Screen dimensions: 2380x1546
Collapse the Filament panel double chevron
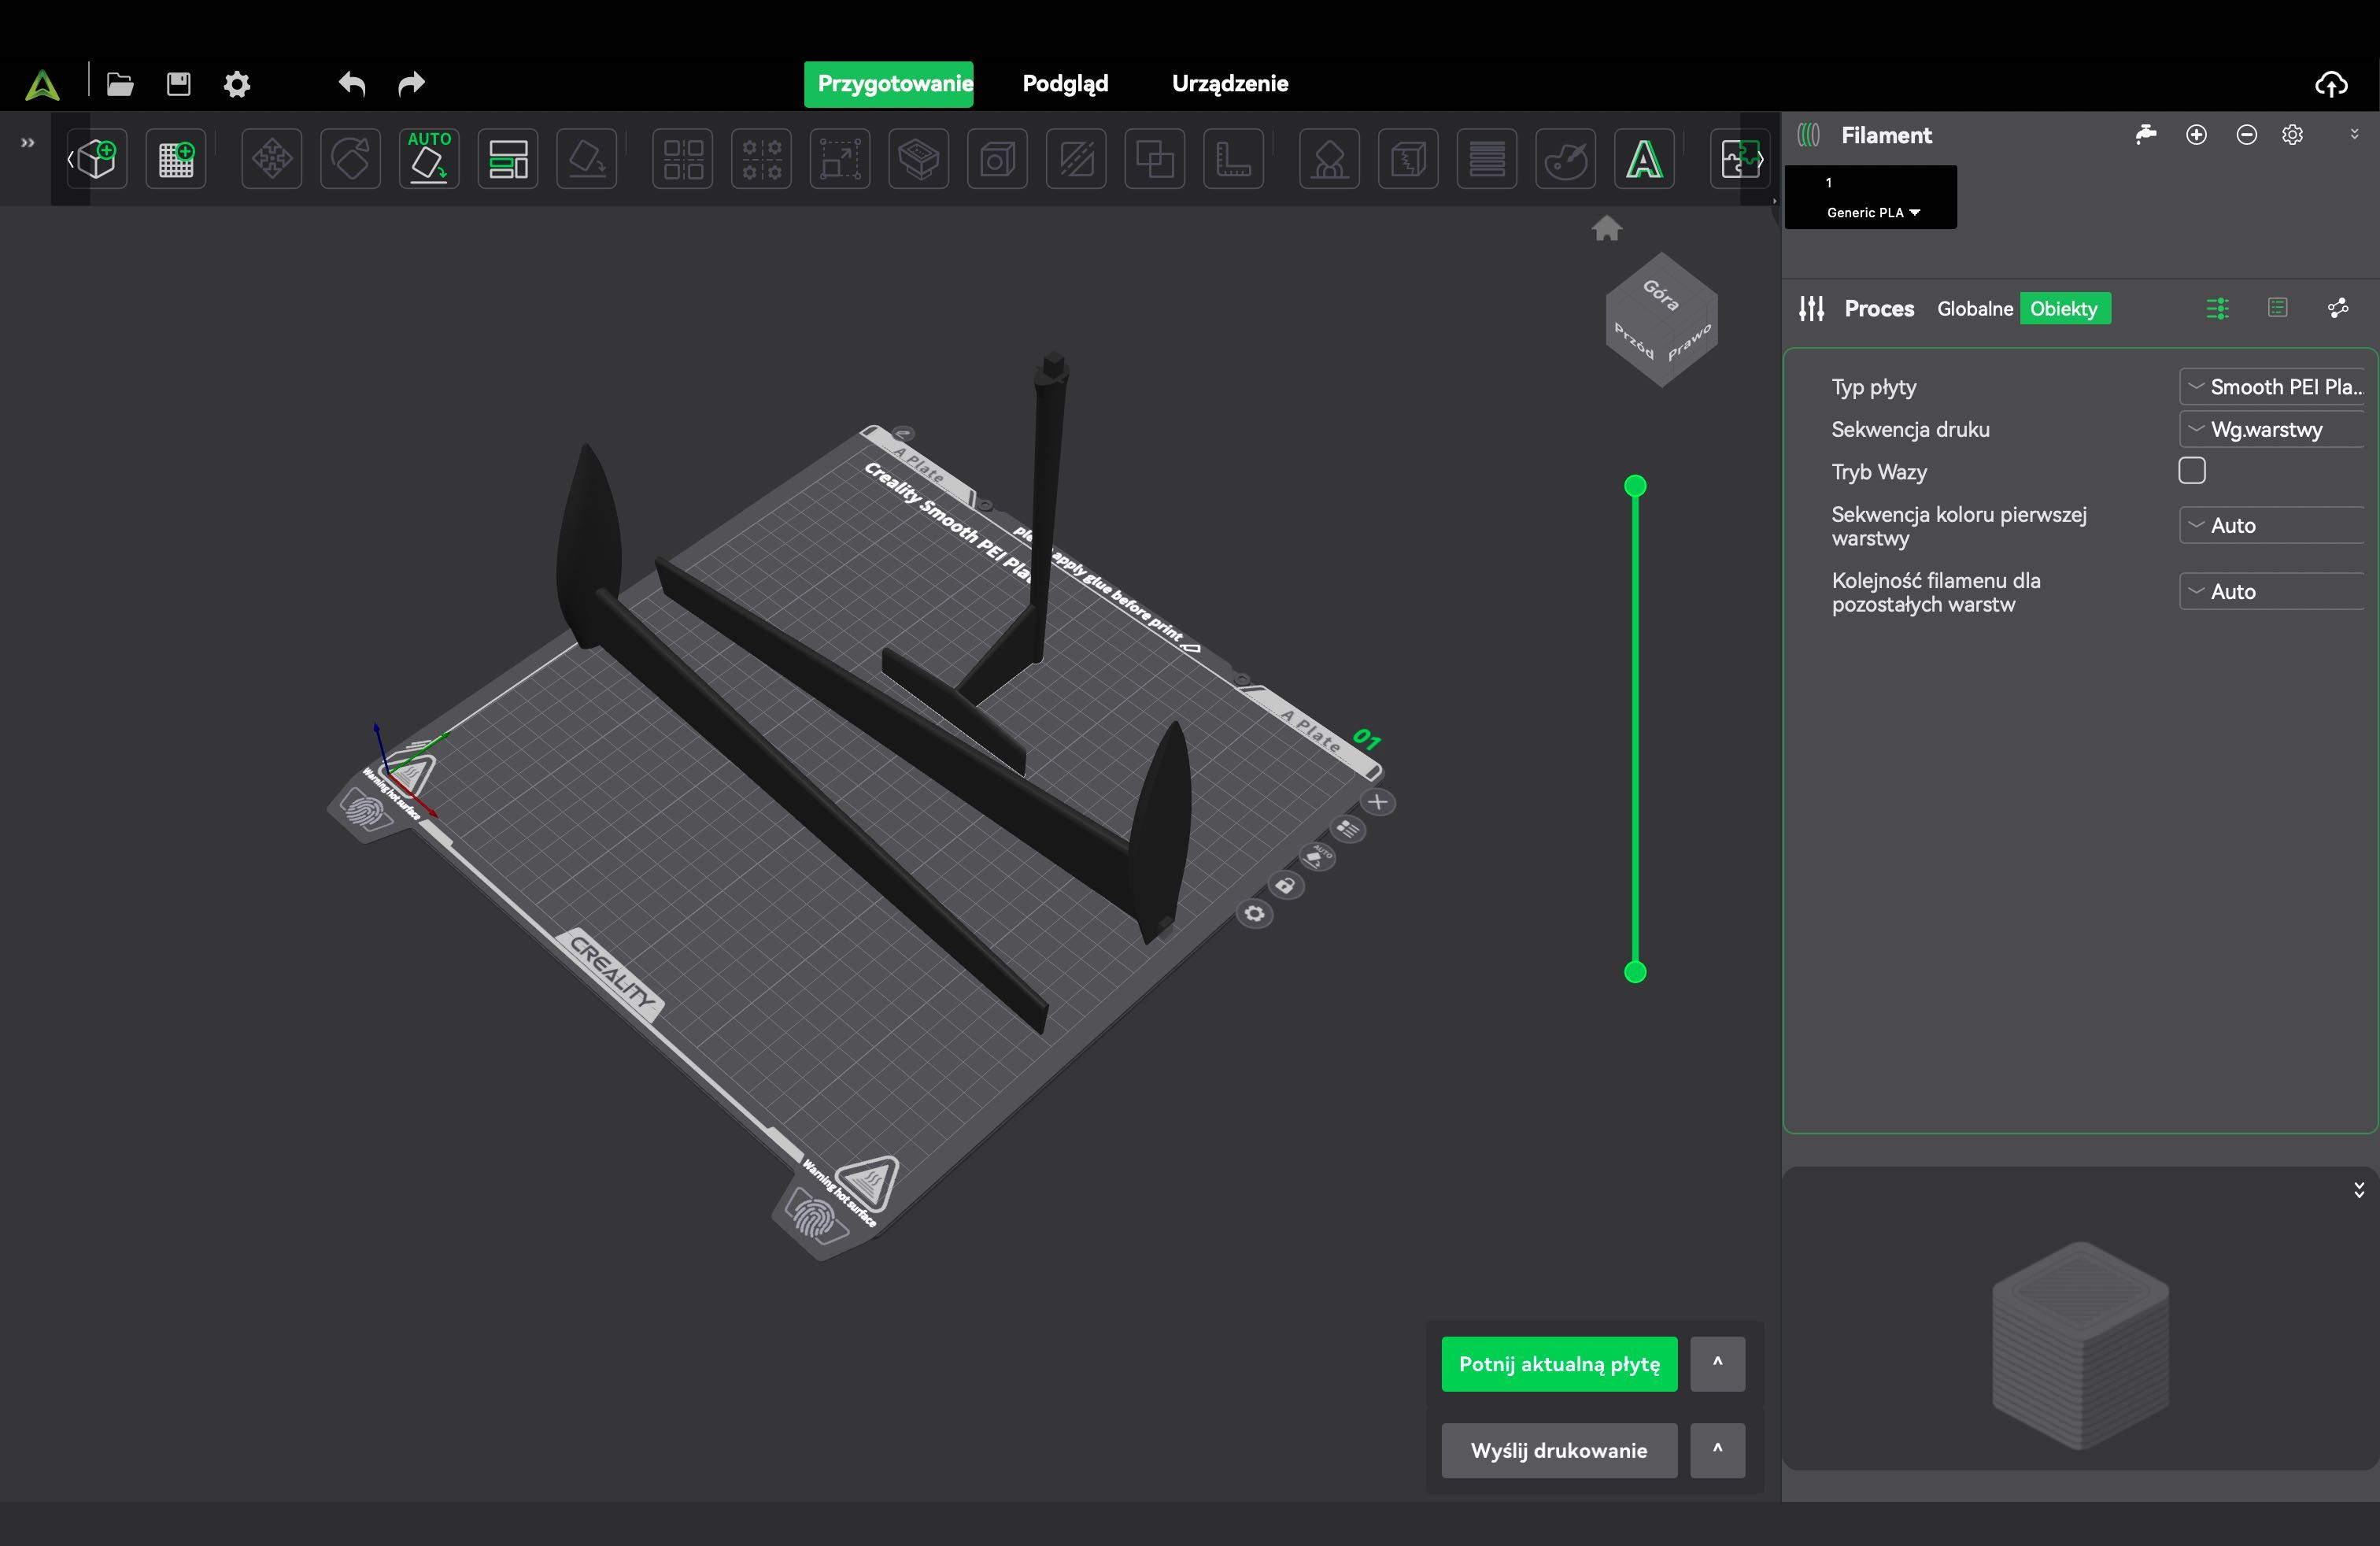[x=2354, y=134]
